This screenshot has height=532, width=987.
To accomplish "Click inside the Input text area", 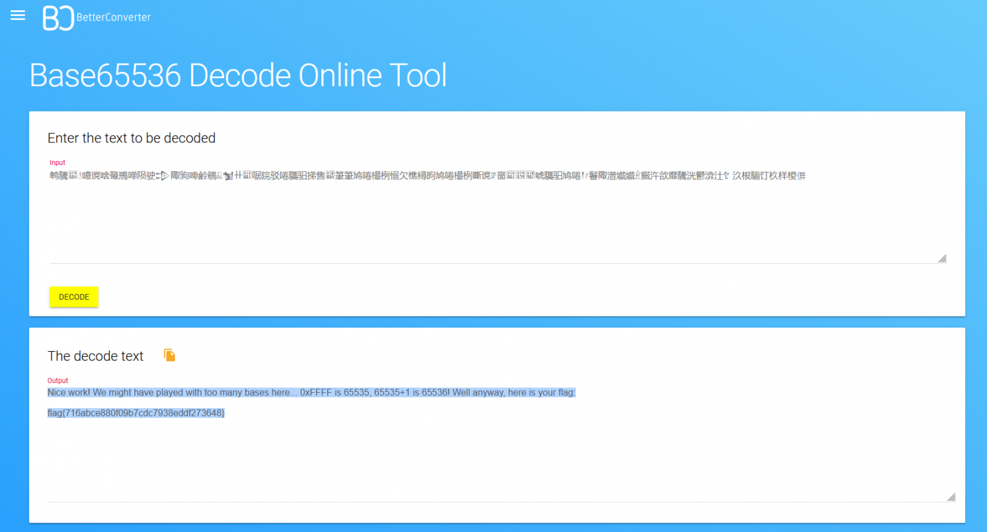I will point(450,212).
